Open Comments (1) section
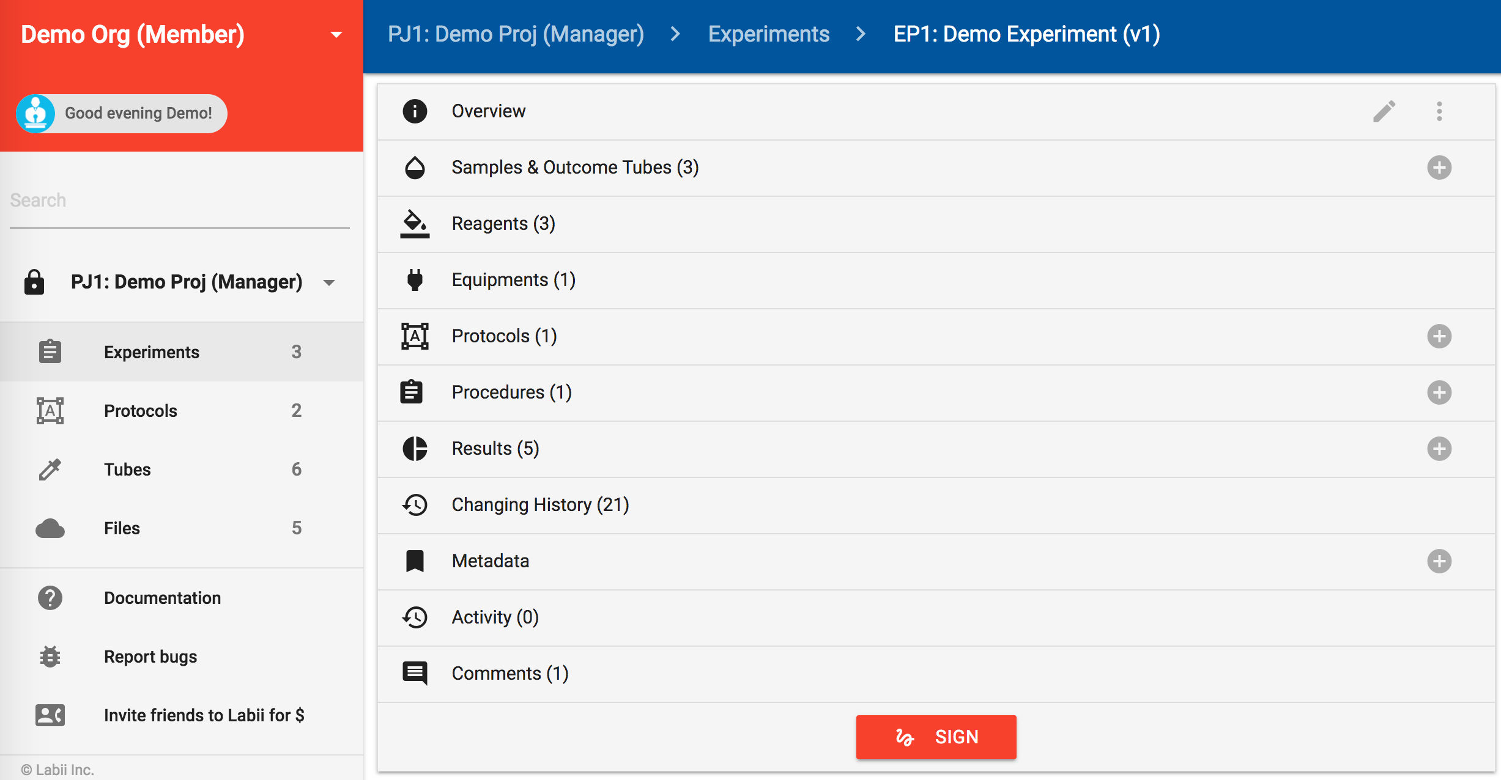 (510, 674)
